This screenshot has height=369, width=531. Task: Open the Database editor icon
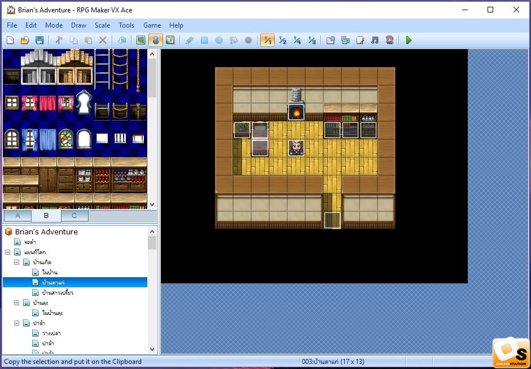[331, 40]
